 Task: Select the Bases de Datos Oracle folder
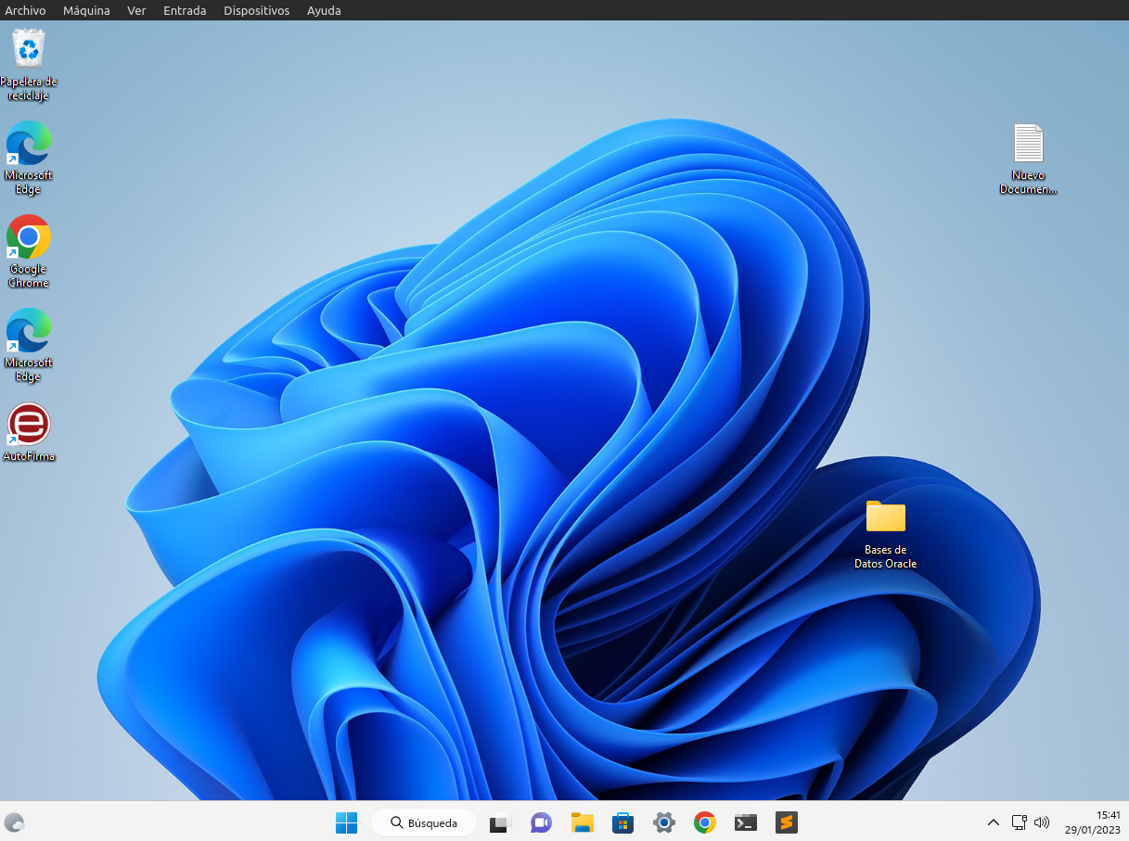click(886, 535)
